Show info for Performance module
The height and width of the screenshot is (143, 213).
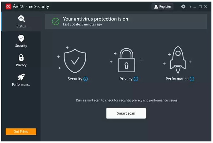tap(192, 79)
